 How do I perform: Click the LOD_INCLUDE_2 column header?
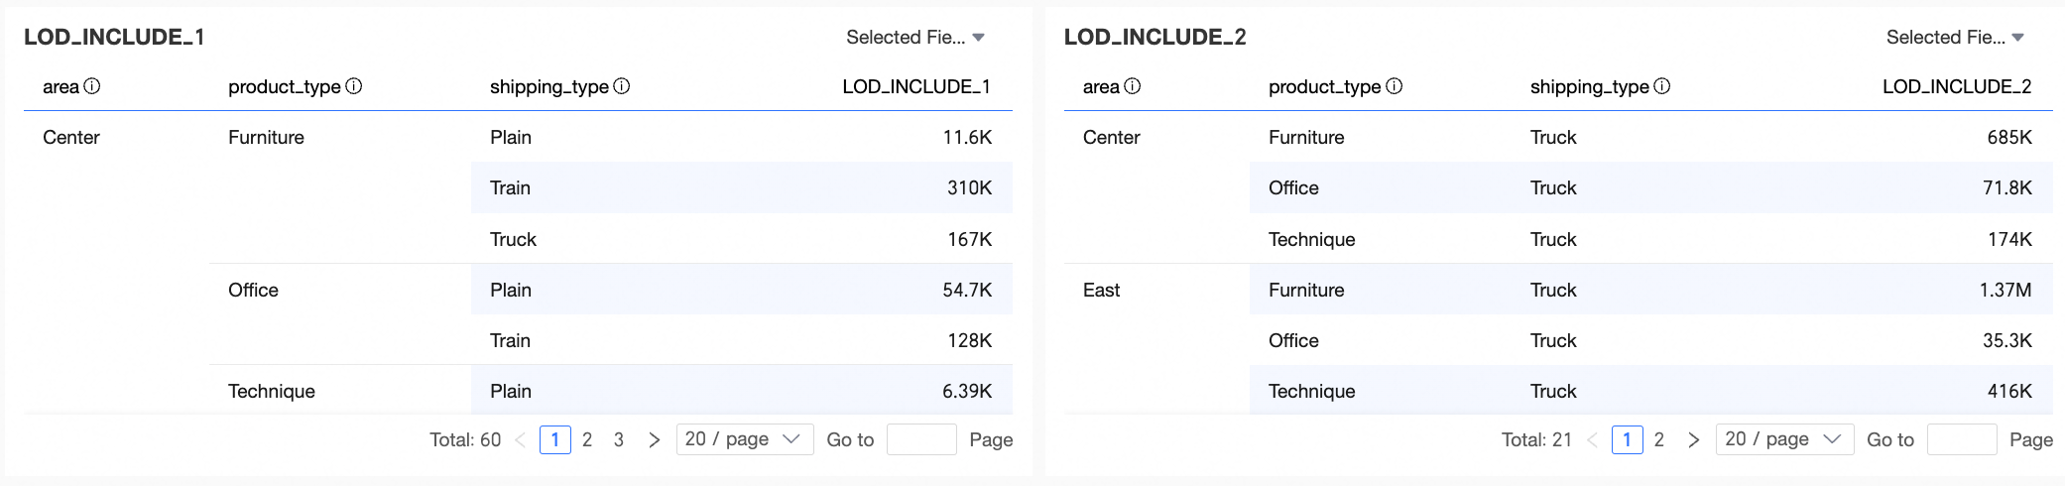pos(1956,86)
